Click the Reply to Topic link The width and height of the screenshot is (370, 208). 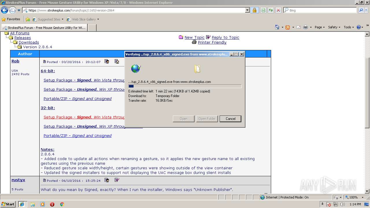point(225,38)
